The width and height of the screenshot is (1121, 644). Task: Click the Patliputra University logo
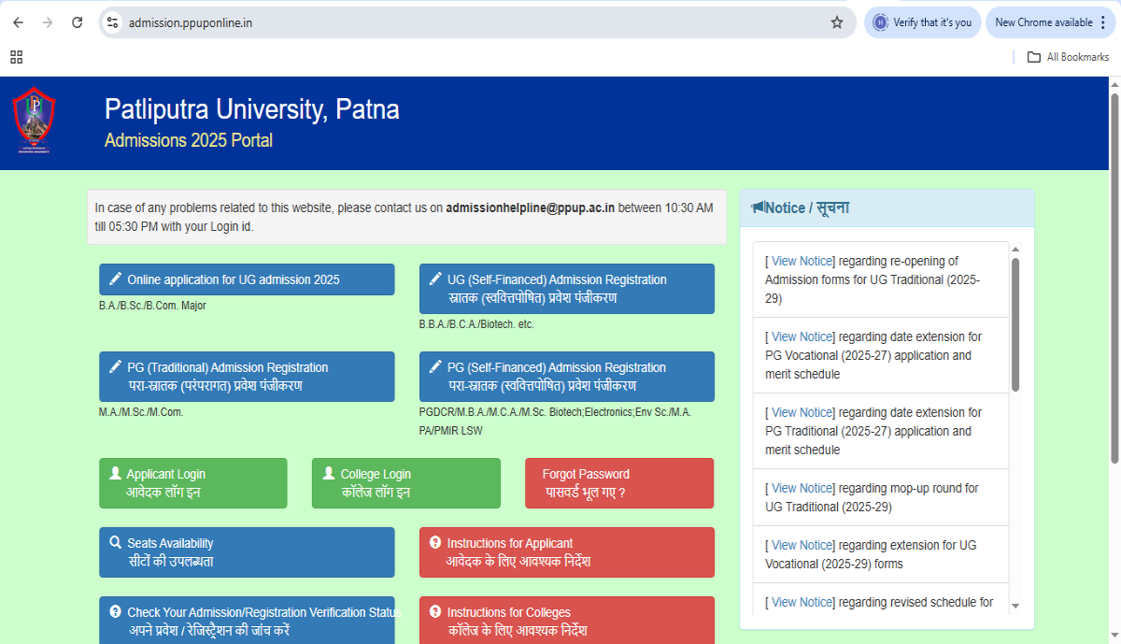click(x=35, y=120)
